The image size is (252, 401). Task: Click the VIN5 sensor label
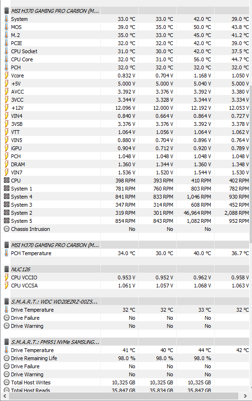point(17,140)
